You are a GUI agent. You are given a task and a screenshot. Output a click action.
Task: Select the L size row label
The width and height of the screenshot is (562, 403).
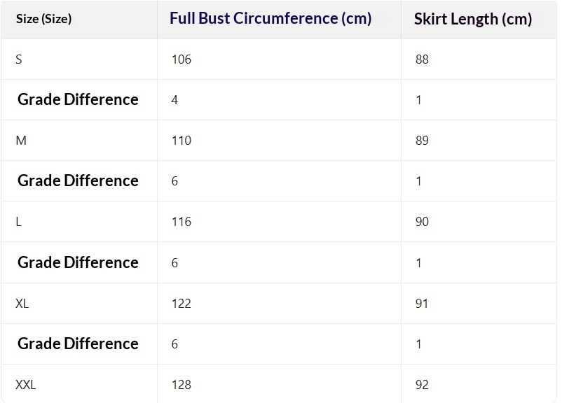tap(19, 222)
